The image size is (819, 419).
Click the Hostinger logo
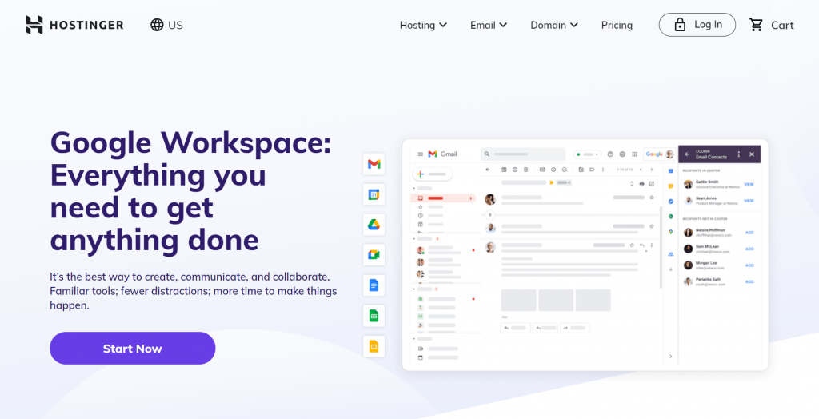tap(74, 25)
